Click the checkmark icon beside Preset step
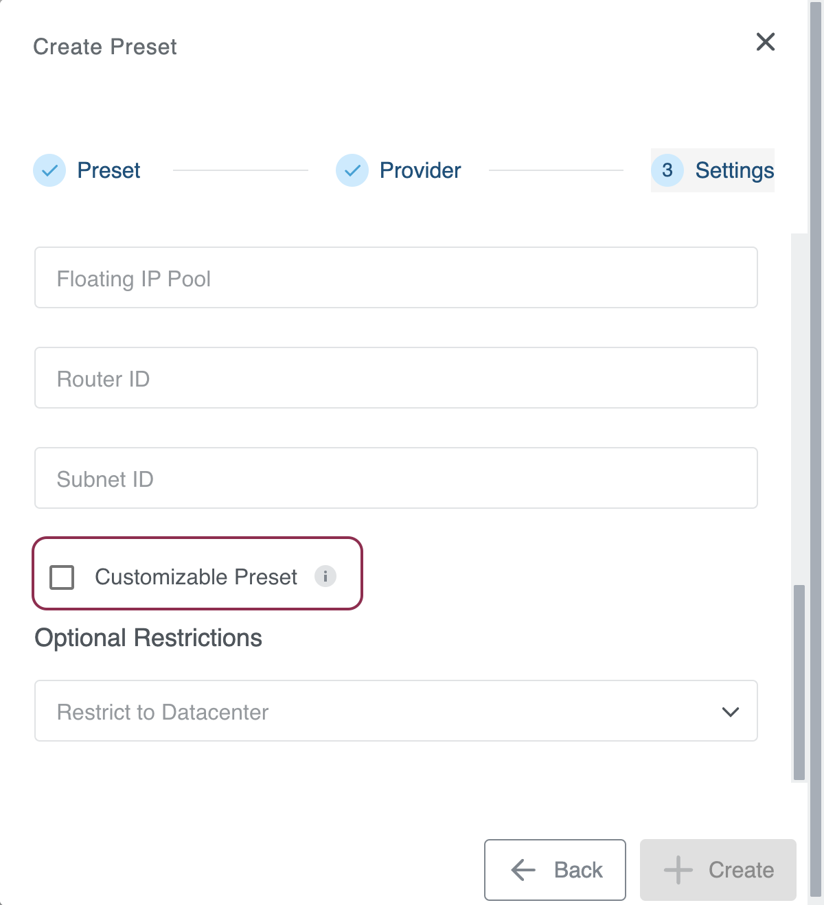This screenshot has height=905, width=824. (x=49, y=170)
